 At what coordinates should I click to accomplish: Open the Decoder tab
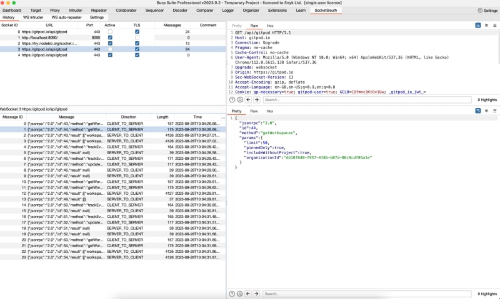[x=180, y=10]
